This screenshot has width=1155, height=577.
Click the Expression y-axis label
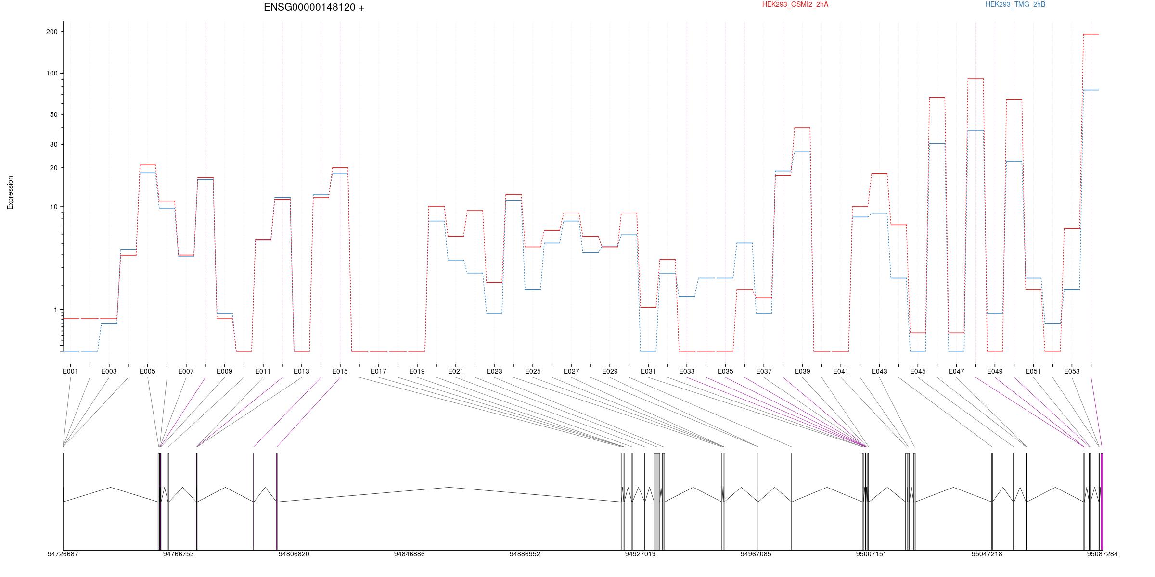tap(10, 193)
